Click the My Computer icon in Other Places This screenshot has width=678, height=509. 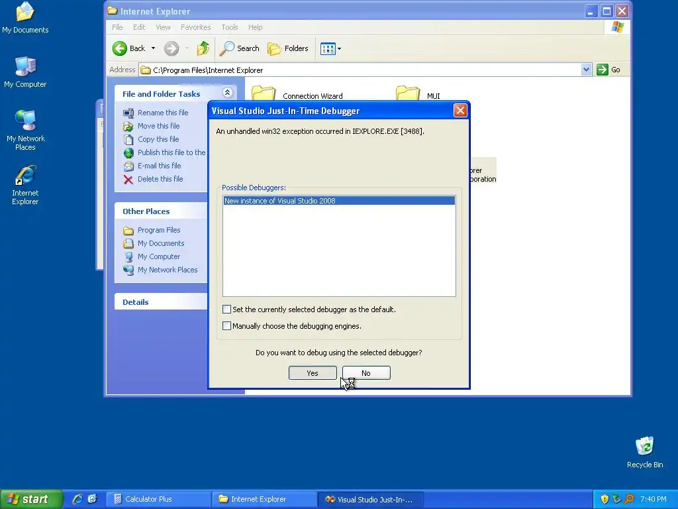coord(128,257)
